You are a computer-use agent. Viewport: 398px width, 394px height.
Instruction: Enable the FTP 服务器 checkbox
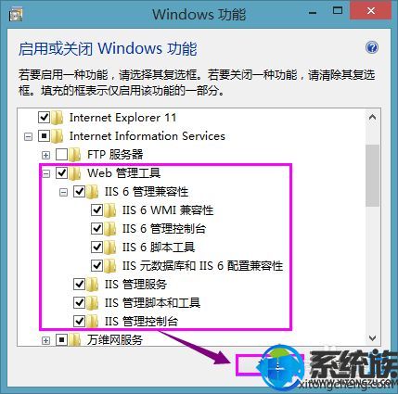pos(61,155)
